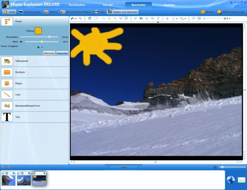The width and height of the screenshot is (247, 190).
Task: Select the Linie drawing tool
Action: click(x=7, y=95)
